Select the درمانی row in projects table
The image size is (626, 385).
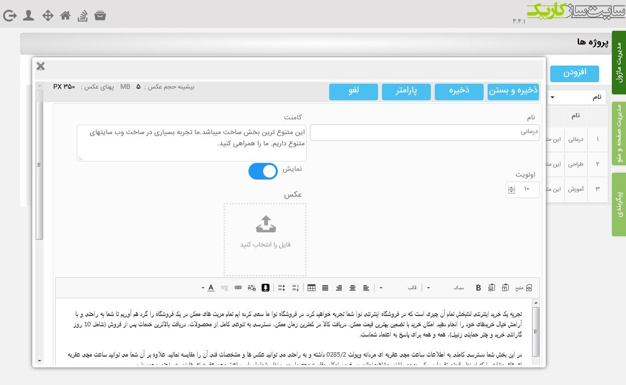(576, 139)
